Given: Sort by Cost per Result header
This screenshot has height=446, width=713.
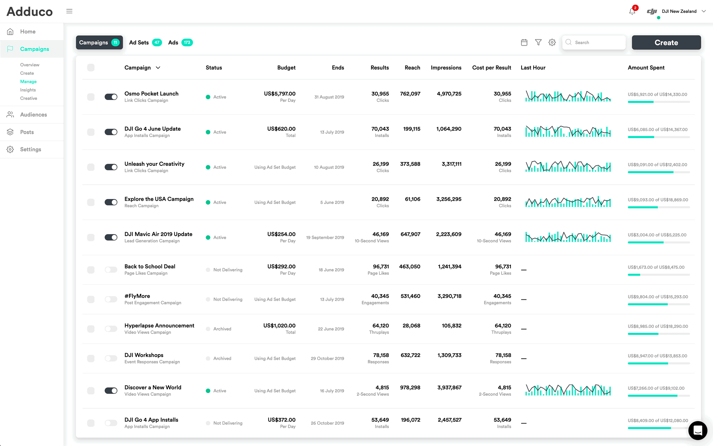Looking at the screenshot, I should pyautogui.click(x=492, y=68).
